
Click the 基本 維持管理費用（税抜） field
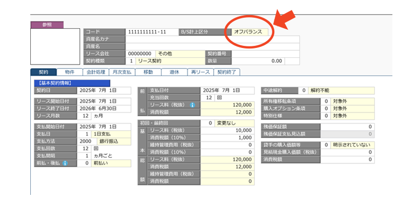(227, 145)
